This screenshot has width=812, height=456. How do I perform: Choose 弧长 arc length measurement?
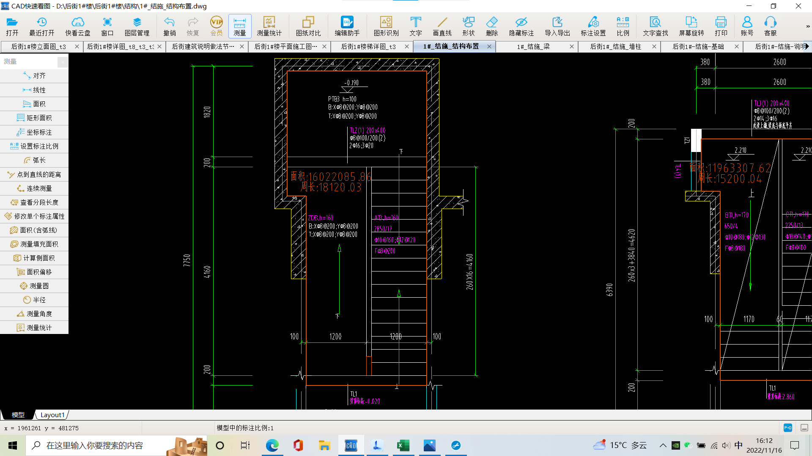point(34,160)
